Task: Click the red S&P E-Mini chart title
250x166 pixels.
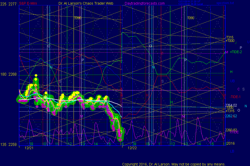Action: pyautogui.click(x=28, y=3)
